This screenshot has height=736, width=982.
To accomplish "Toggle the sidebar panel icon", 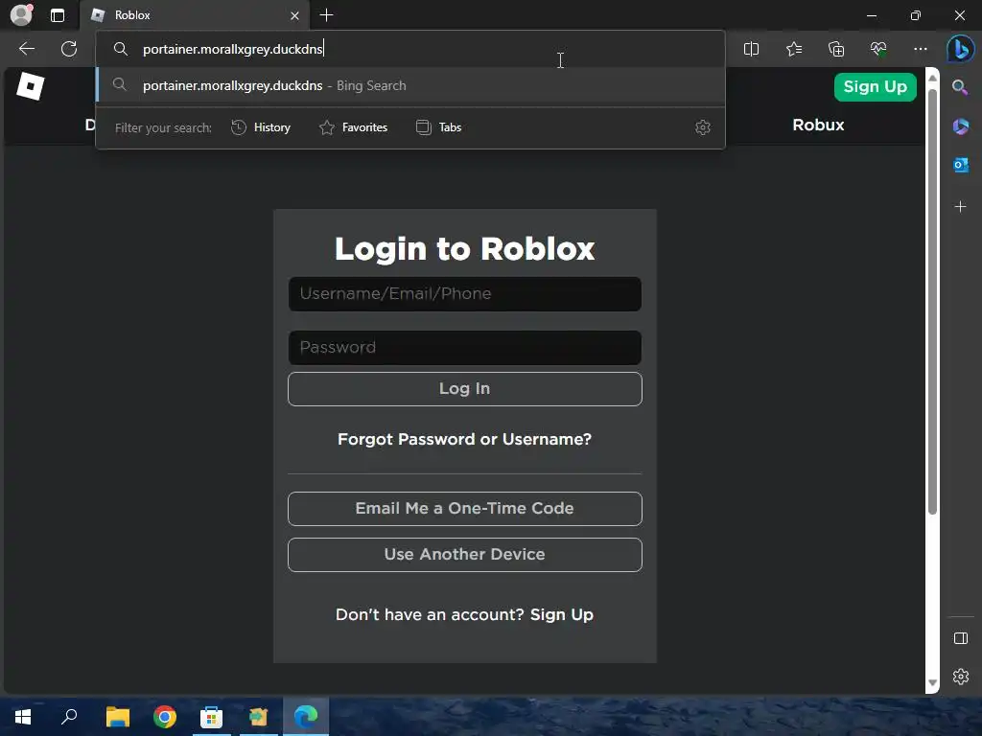I will coord(960,638).
